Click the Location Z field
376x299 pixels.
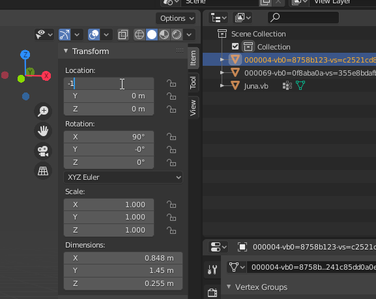click(109, 109)
